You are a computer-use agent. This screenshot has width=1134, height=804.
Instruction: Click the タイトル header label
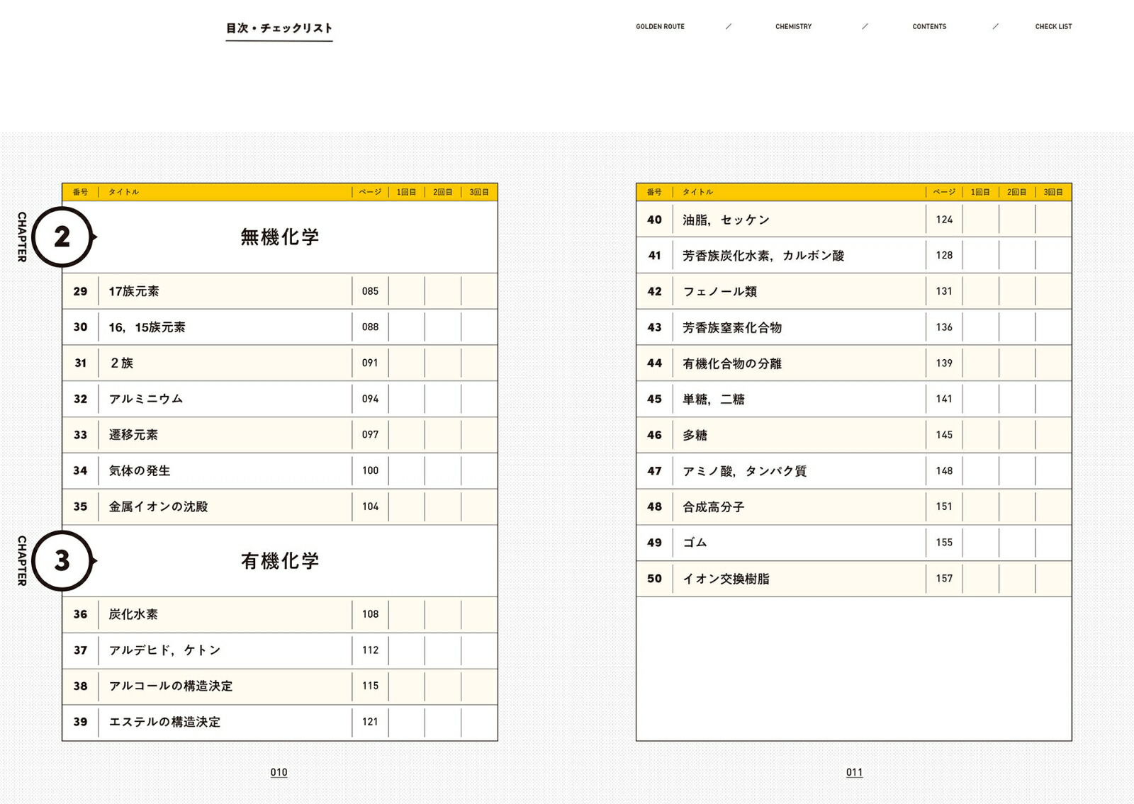coord(120,191)
